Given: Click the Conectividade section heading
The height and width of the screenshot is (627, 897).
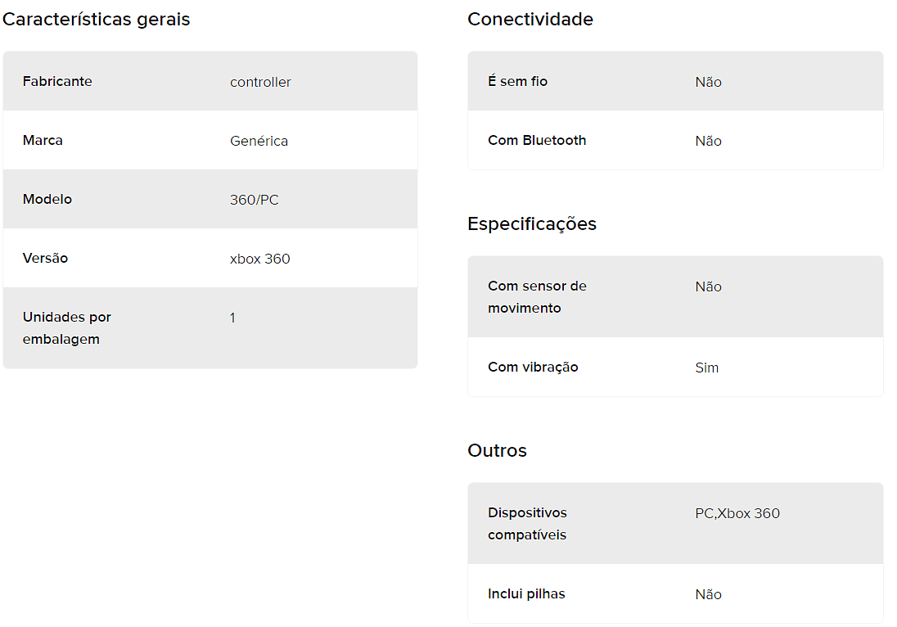Looking at the screenshot, I should pos(530,19).
